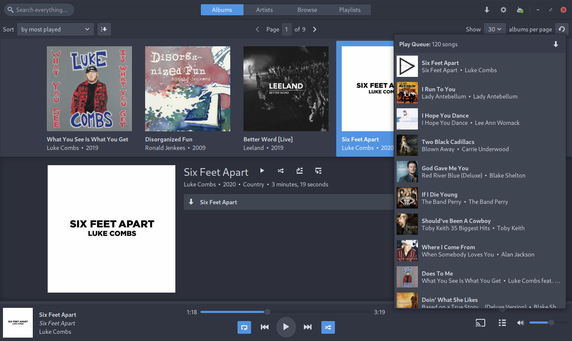Play Where I Come From in queue
Viewport: 572px width, 341px height.
[x=480, y=251]
